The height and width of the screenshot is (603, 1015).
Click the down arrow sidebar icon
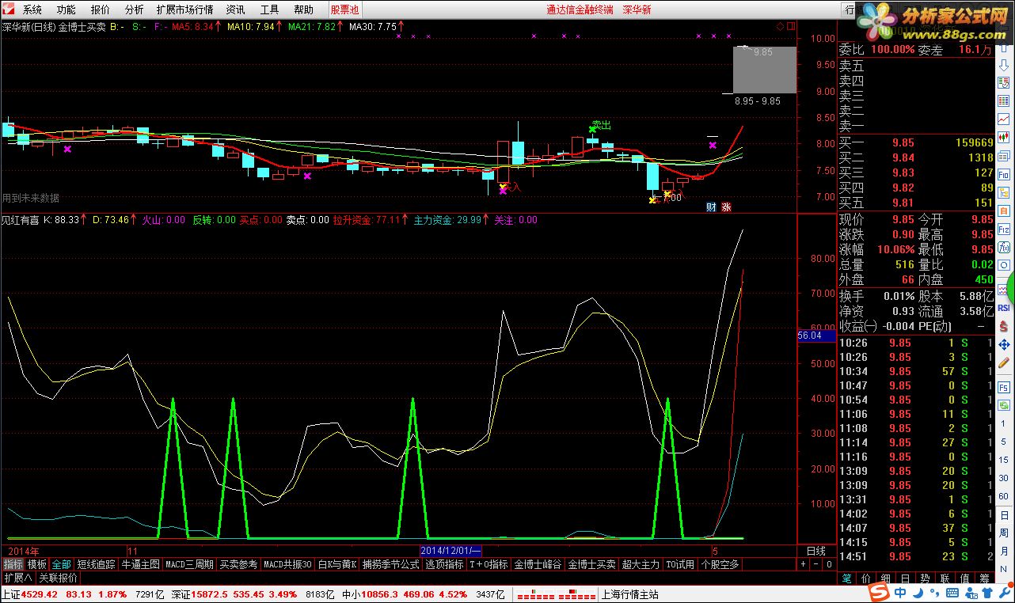pos(1003,65)
